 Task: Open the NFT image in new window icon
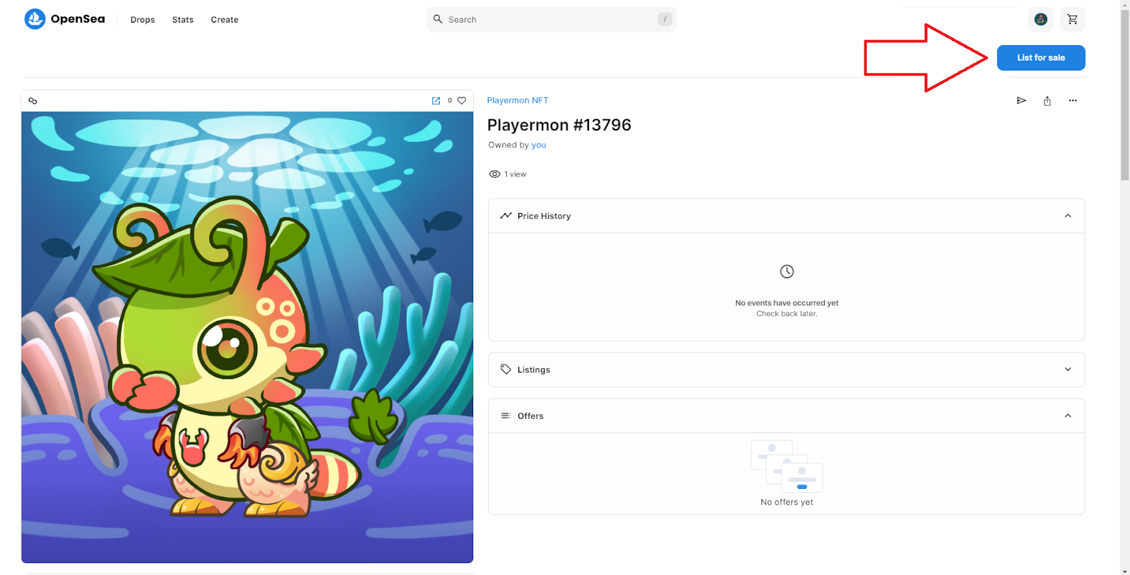pyautogui.click(x=436, y=101)
